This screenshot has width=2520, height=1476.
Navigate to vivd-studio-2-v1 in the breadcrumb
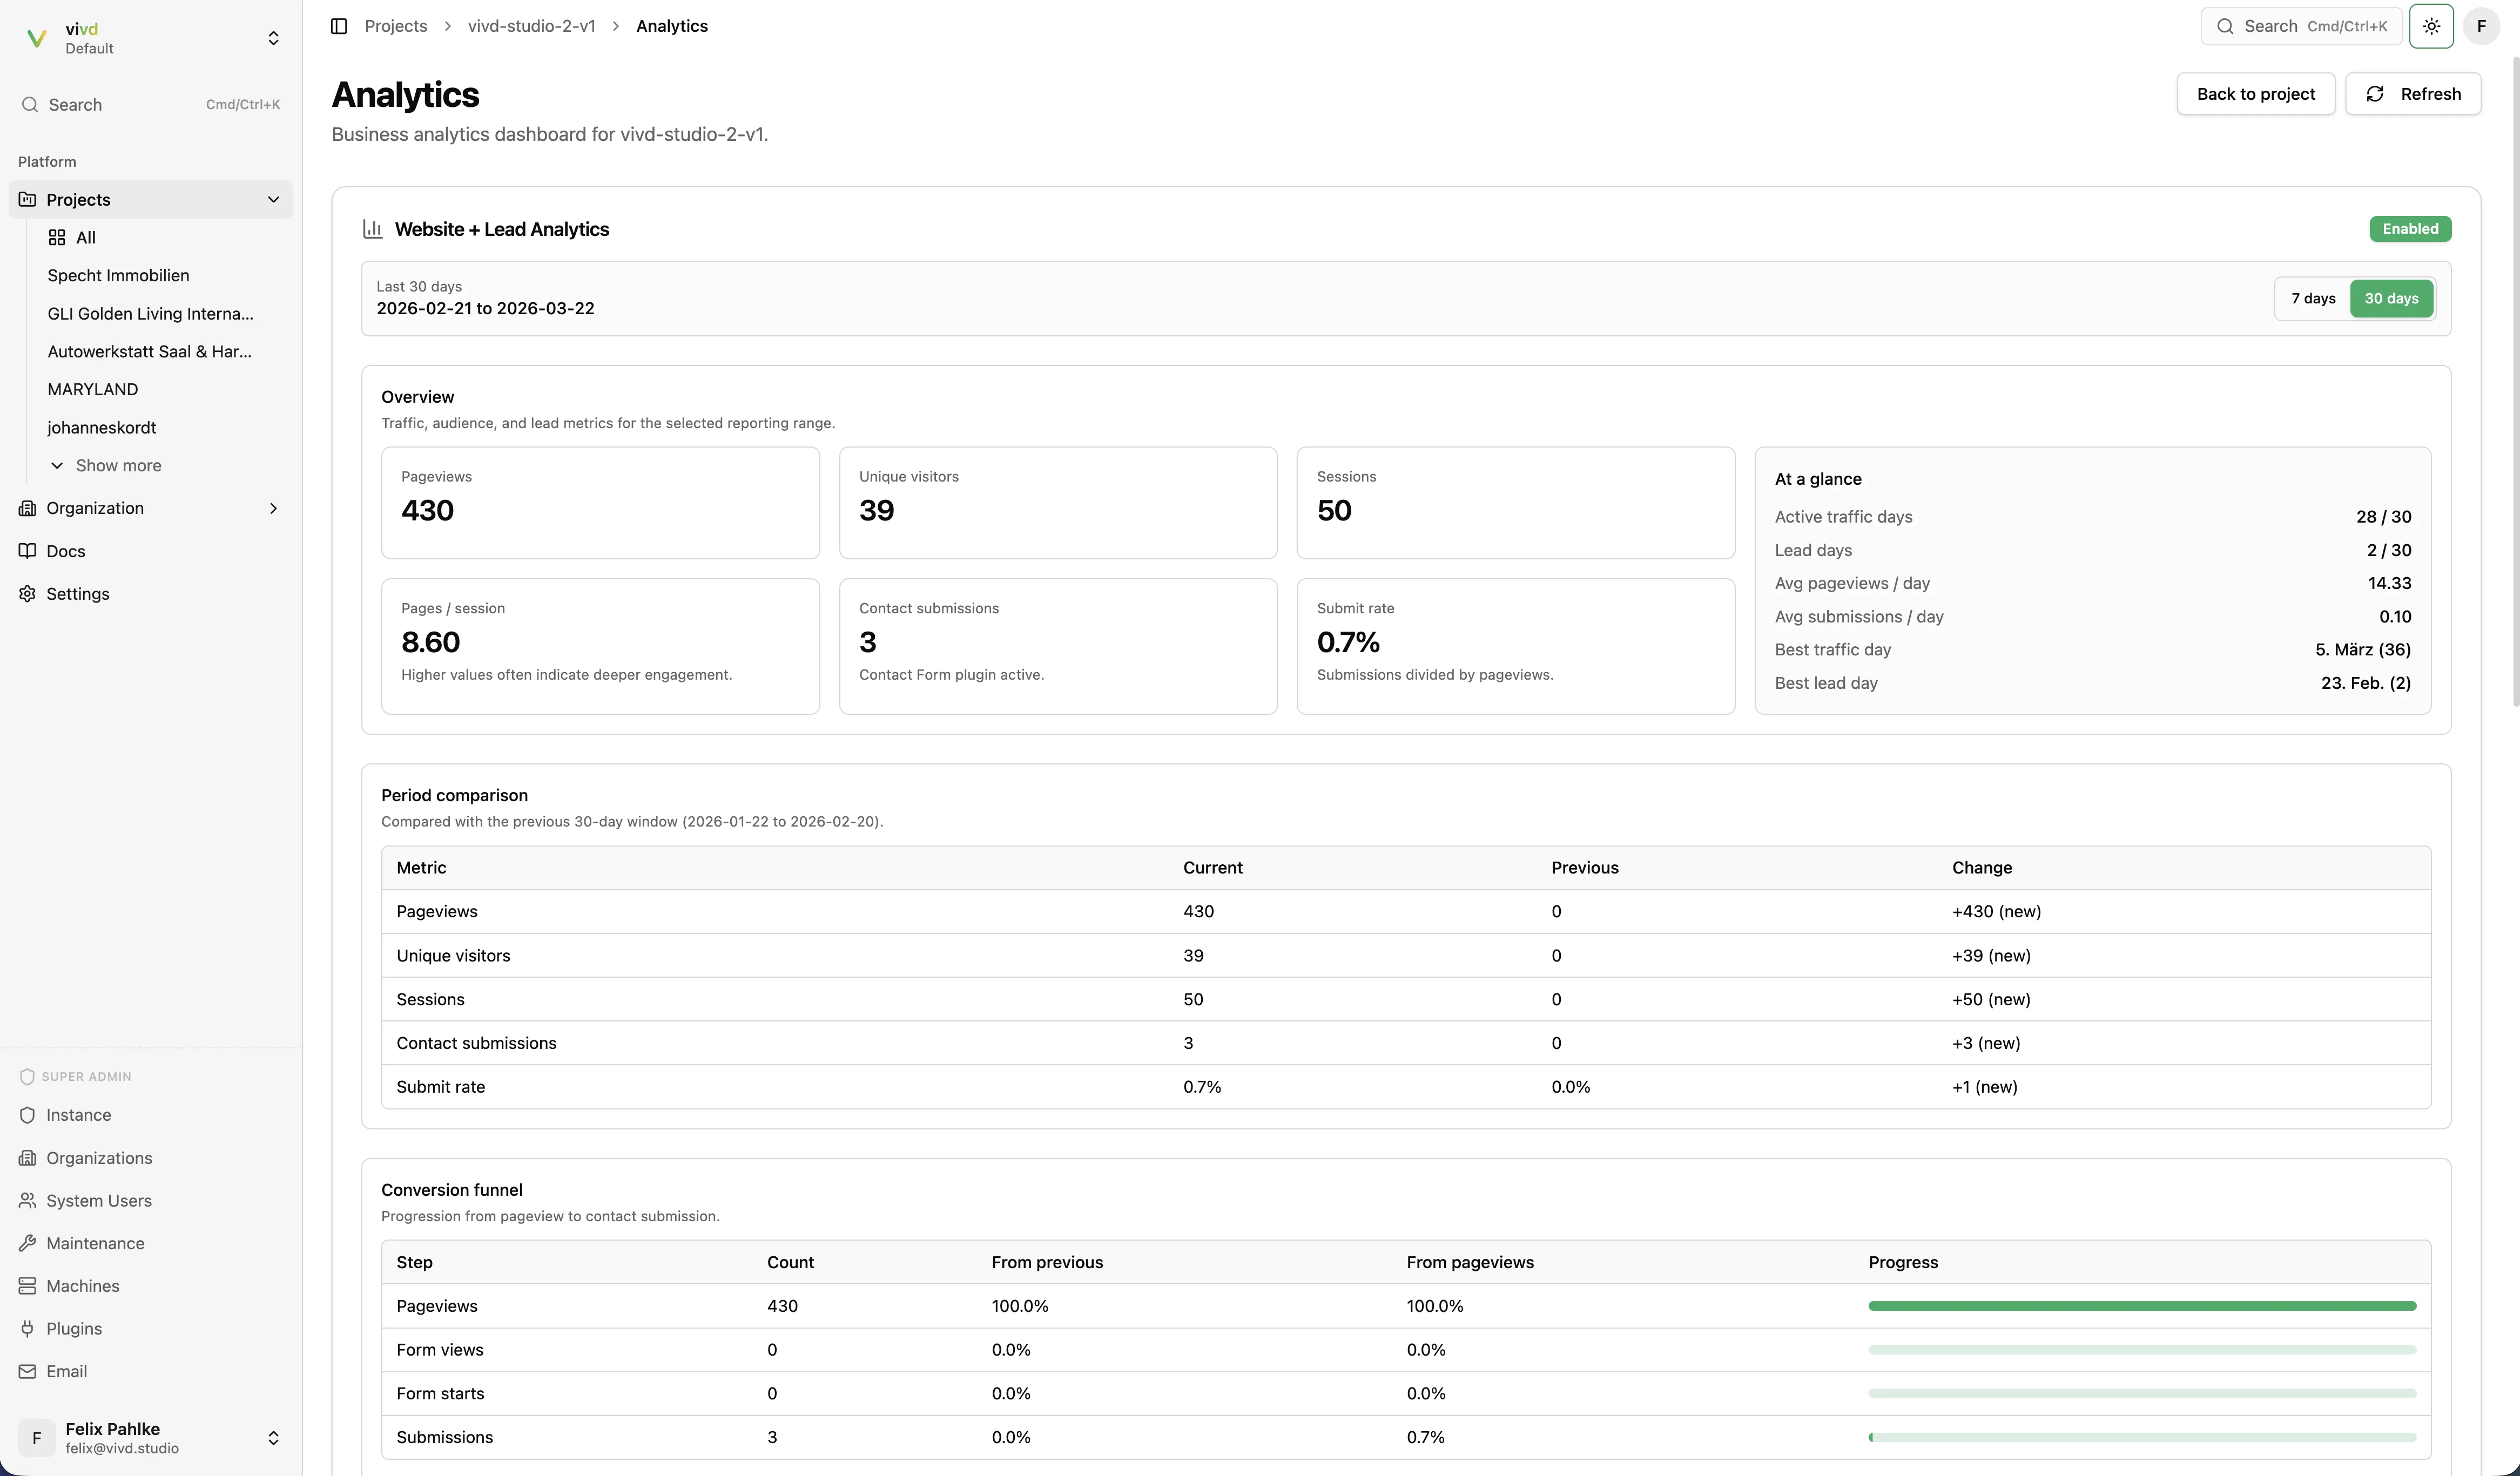click(x=531, y=26)
